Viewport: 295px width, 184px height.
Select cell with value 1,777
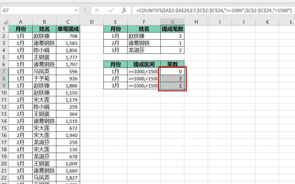(x=68, y=57)
